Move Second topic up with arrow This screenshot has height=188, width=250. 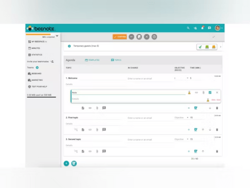203,151
